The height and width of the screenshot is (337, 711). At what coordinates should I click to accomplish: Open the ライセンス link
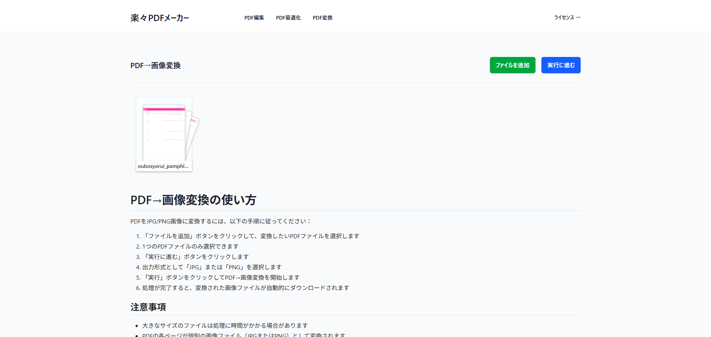click(x=567, y=17)
